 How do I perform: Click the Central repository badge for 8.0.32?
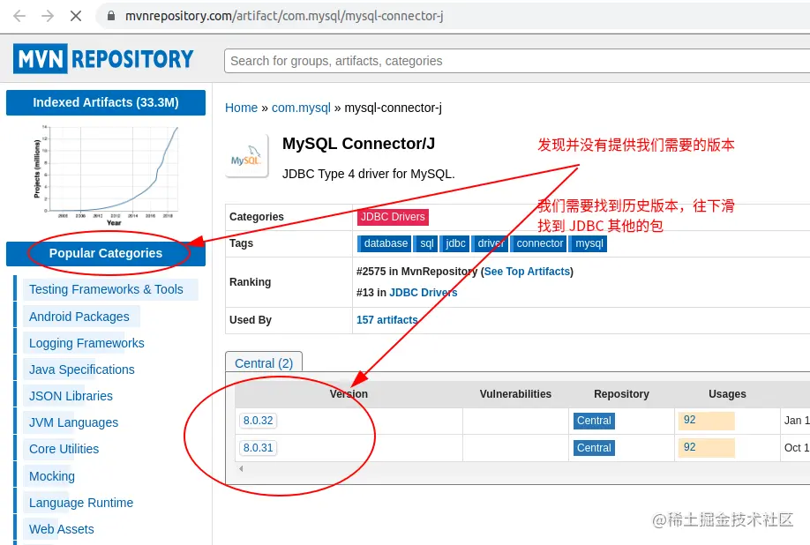[x=593, y=421]
